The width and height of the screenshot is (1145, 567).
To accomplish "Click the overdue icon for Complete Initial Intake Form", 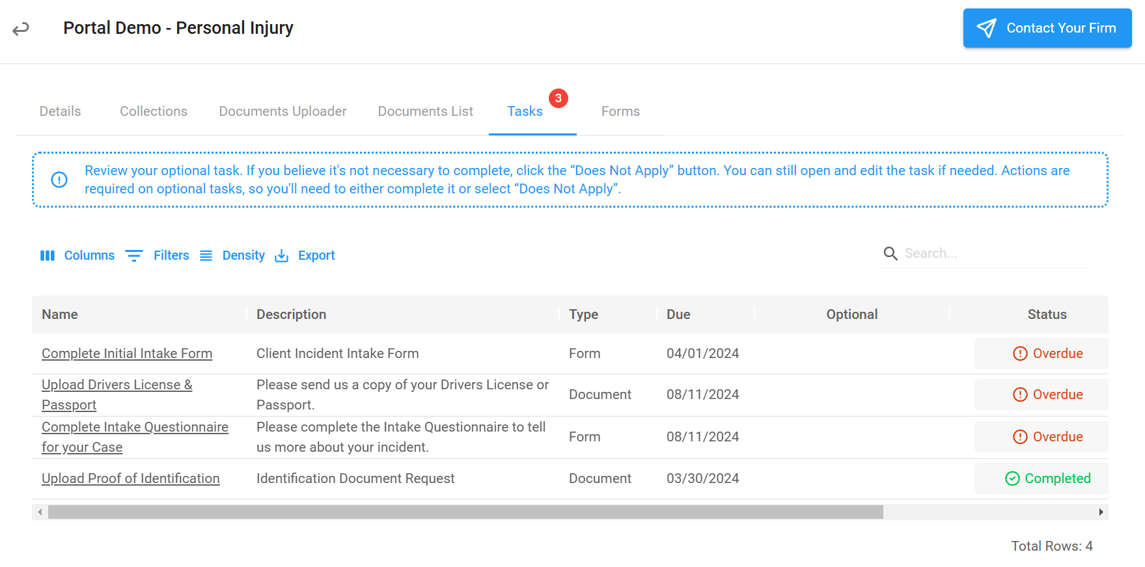I will [x=1020, y=353].
